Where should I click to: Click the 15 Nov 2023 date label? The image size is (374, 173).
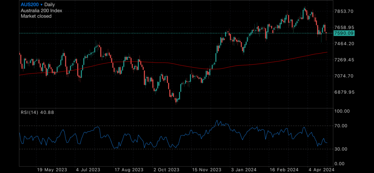pos(206,170)
